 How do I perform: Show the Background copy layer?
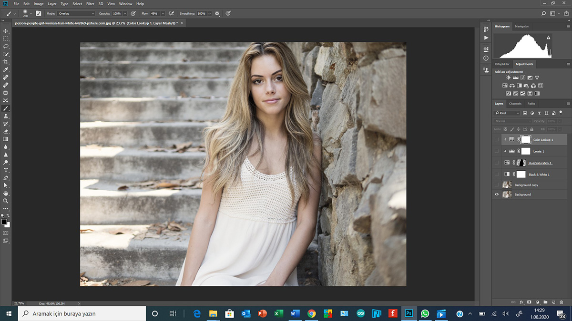click(x=497, y=185)
